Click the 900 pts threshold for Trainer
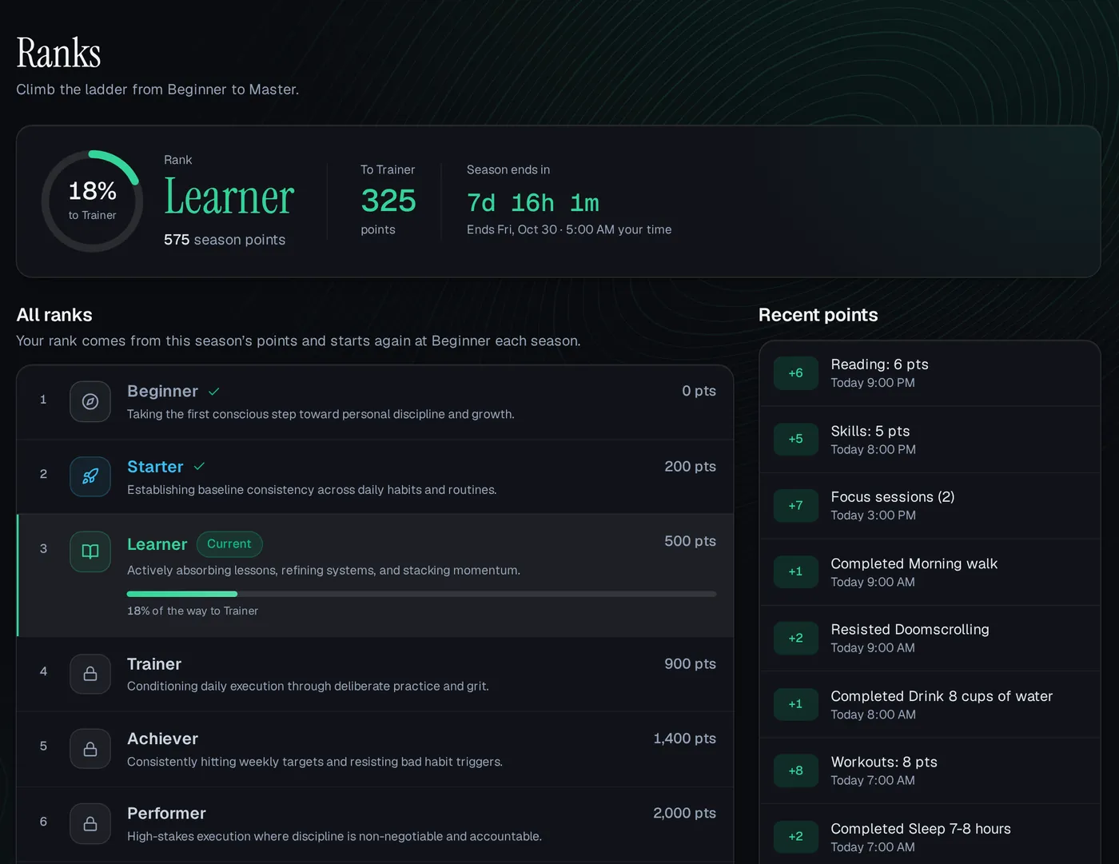Viewport: 1119px width, 864px height. pos(690,664)
